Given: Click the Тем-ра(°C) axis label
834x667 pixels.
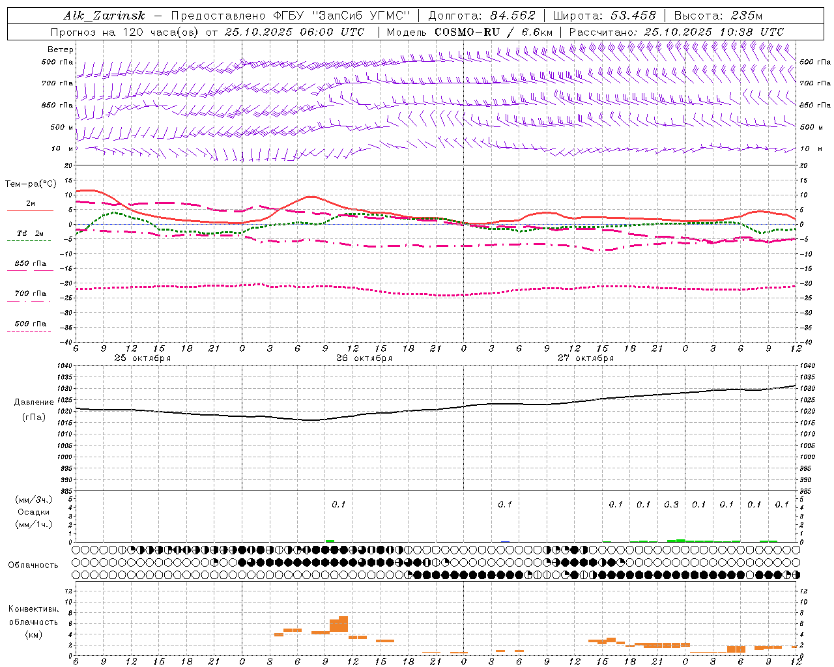Looking at the screenshot, I should (31, 184).
